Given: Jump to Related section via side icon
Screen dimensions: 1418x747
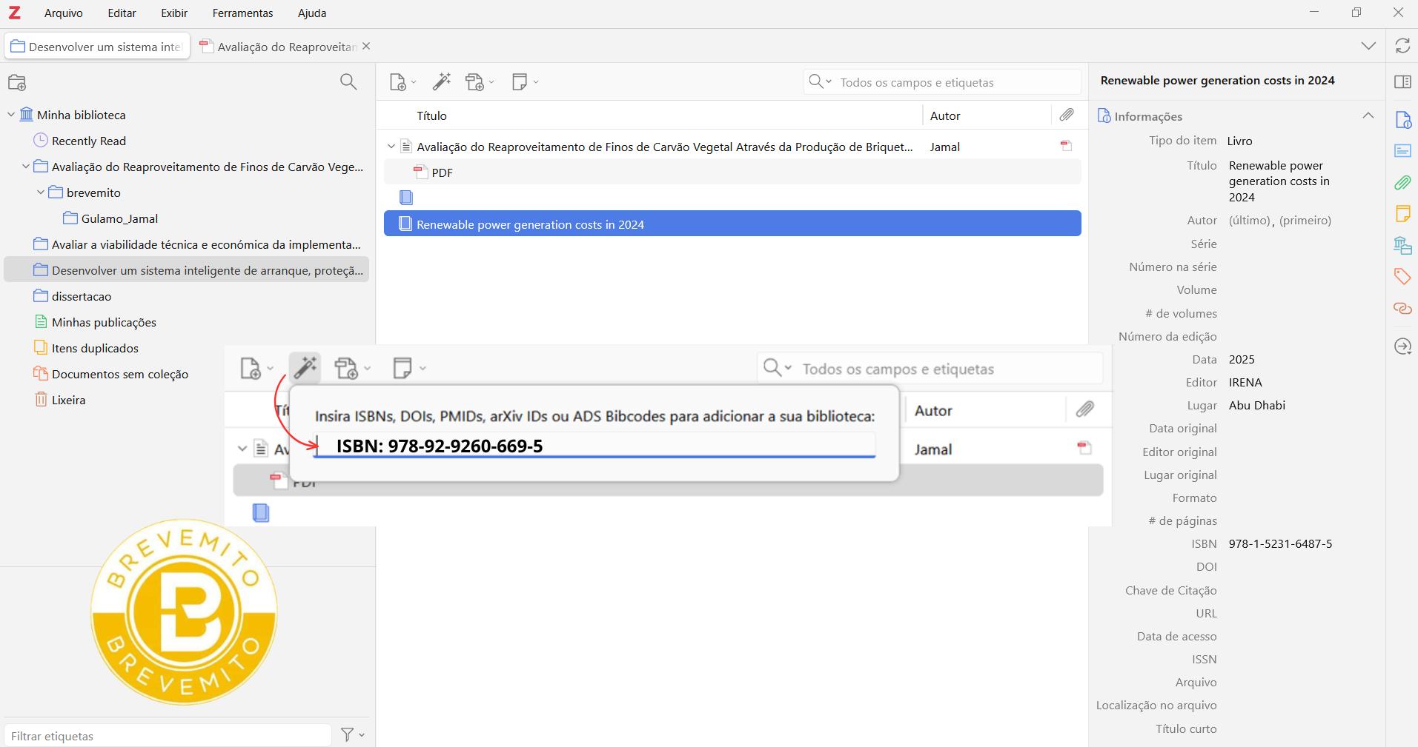Looking at the screenshot, I should click(x=1402, y=308).
